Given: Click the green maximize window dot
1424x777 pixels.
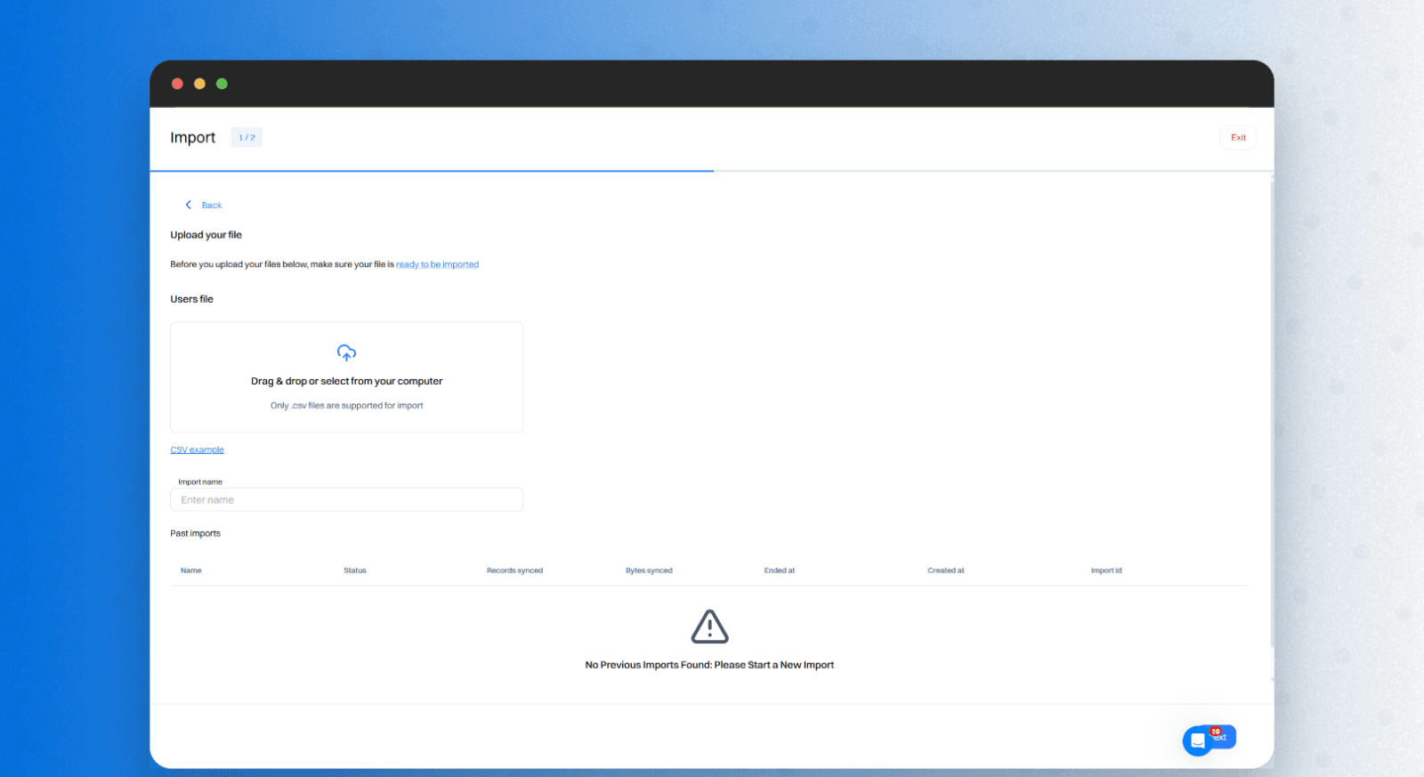Looking at the screenshot, I should click(222, 84).
